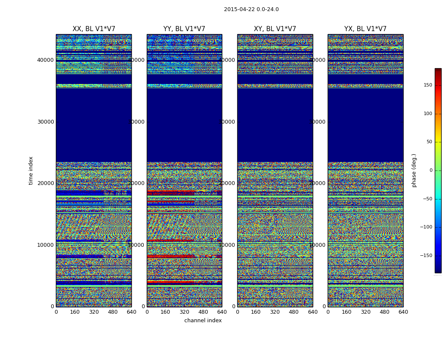Click the "30000" time tick beside YY plot
This screenshot has height=341, width=448.
click(x=136, y=121)
